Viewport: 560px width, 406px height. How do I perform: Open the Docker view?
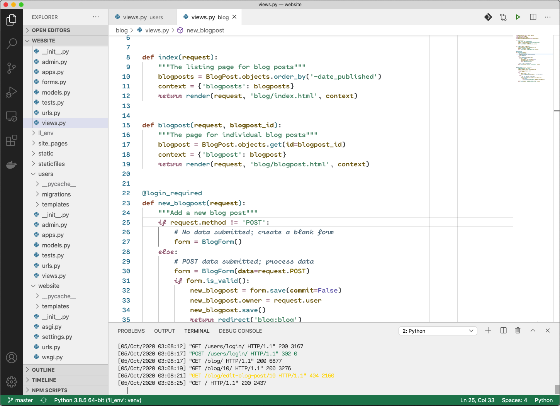(12, 165)
